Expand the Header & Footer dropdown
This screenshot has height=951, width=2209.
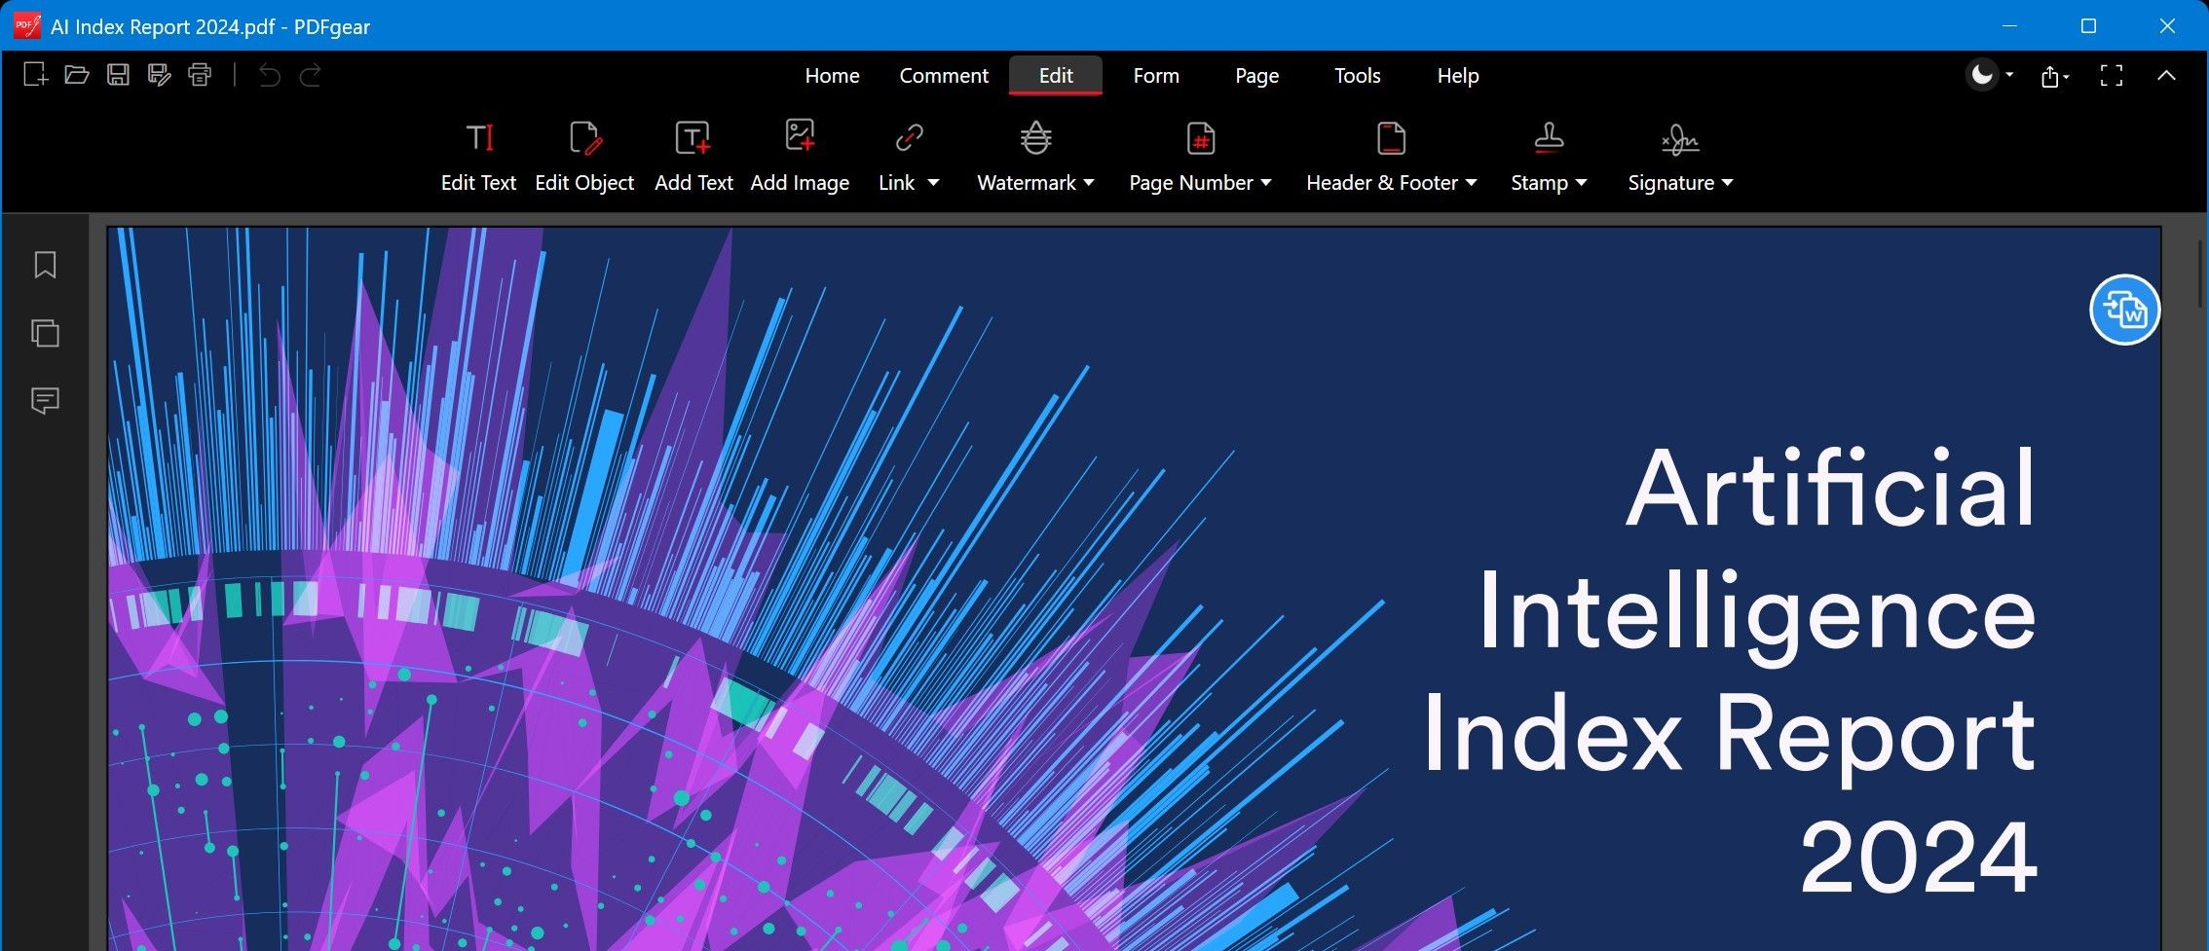point(1471,183)
